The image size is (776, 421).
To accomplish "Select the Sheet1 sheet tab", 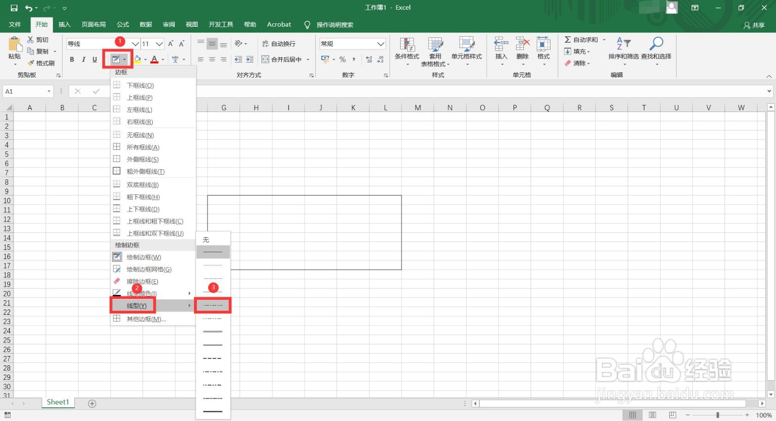I will click(x=58, y=402).
